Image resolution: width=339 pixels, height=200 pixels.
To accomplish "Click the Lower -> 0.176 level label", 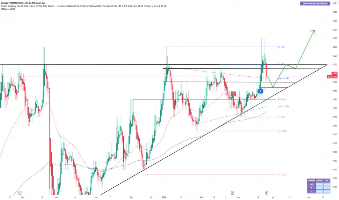I will coord(283,107).
